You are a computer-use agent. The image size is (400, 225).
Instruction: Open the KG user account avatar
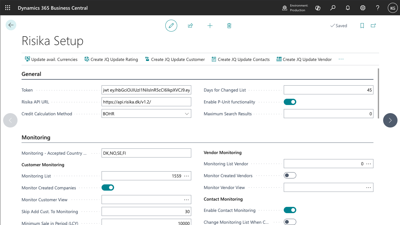(392, 8)
